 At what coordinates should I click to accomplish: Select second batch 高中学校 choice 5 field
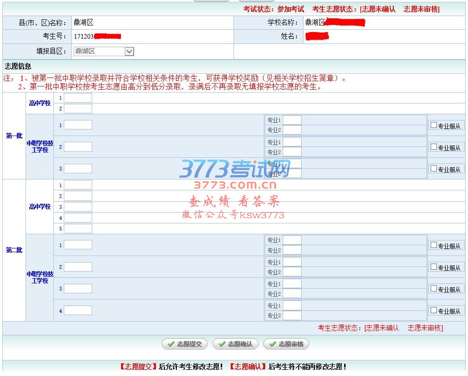point(78,229)
